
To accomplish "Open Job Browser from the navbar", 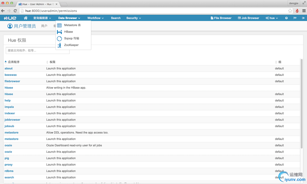I will [x=249, y=18].
